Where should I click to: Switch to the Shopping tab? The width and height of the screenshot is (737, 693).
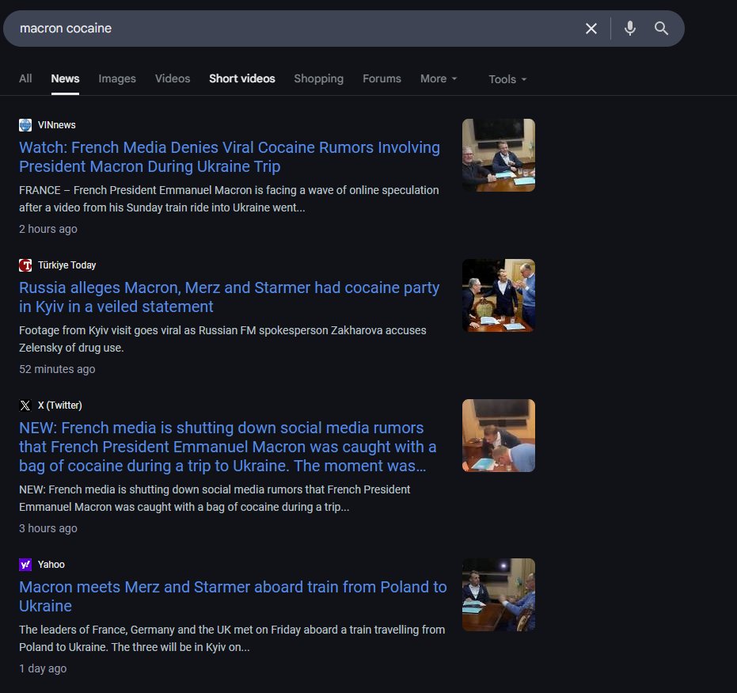pyautogui.click(x=319, y=78)
